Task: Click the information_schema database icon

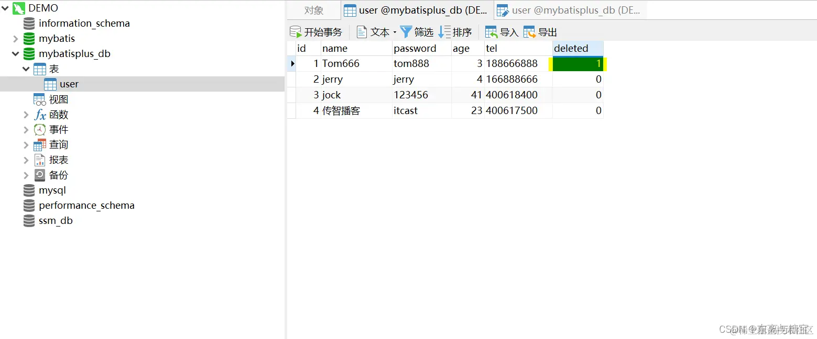Action: pos(29,24)
